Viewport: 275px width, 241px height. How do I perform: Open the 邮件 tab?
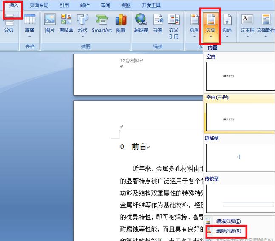[85, 5]
